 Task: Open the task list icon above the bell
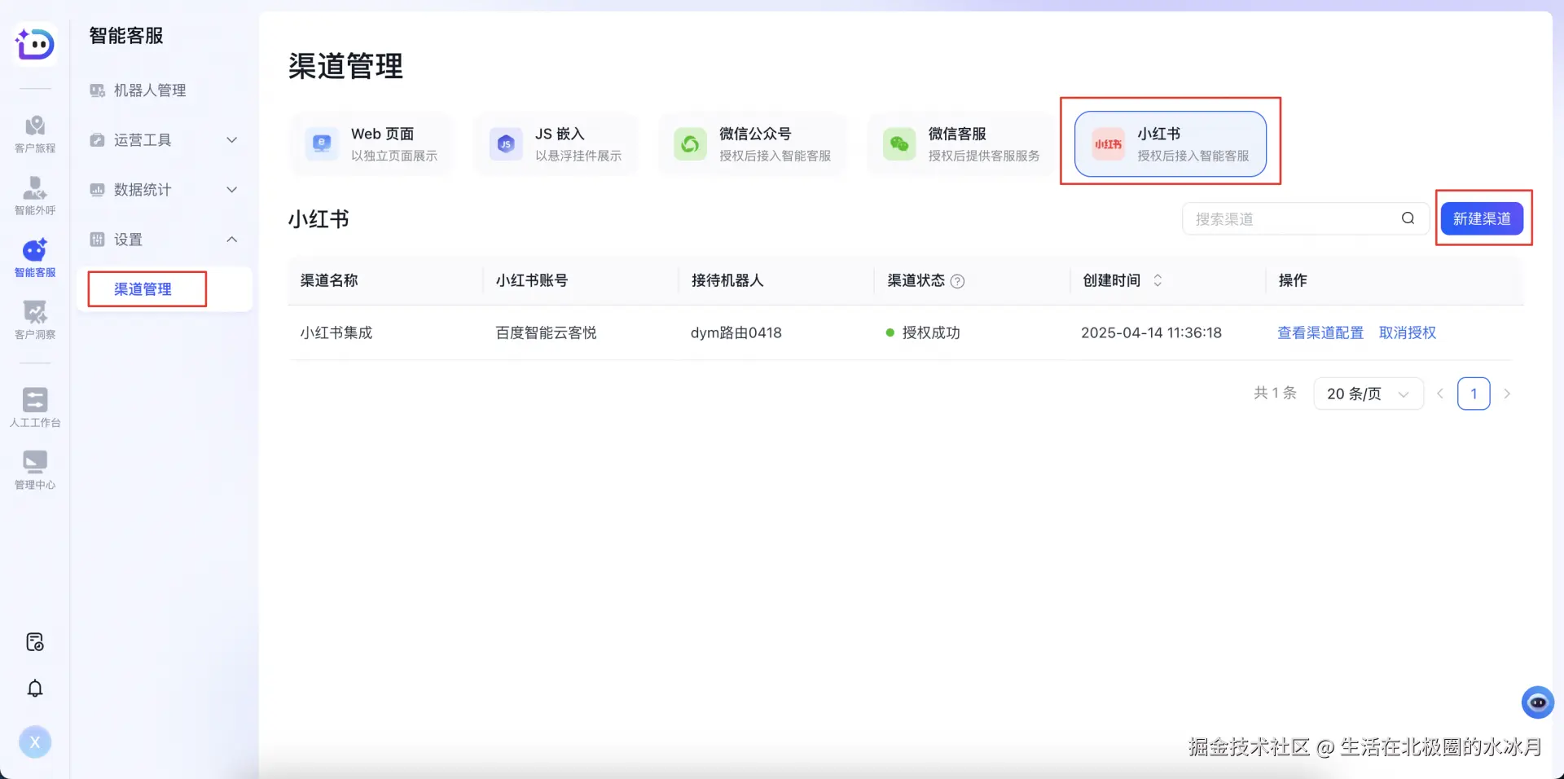pos(35,642)
